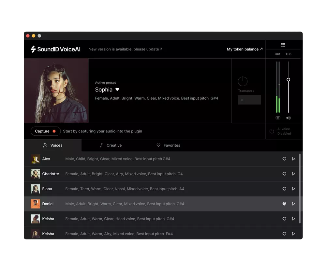Click the update notification link
This screenshot has height=271, width=326.
point(125,49)
